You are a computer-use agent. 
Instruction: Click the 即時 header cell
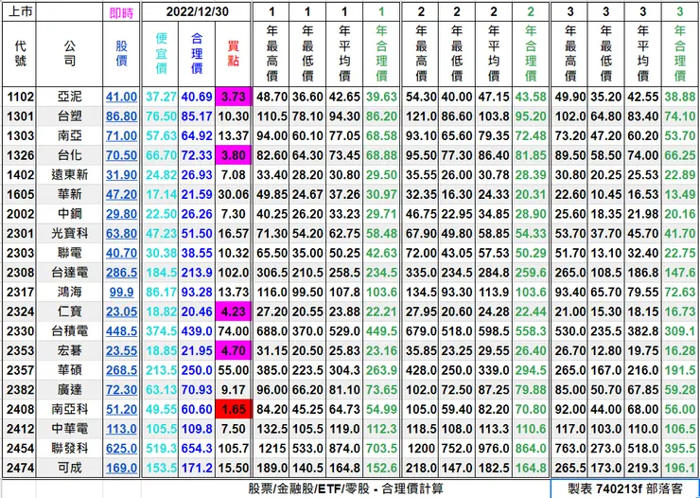(121, 13)
